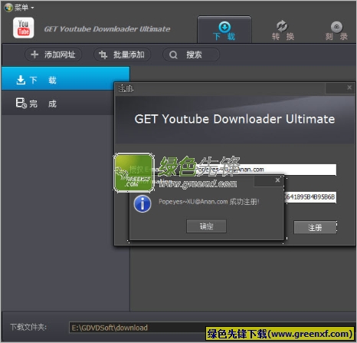The image size is (357, 343).
Task: Click the blue download arrow tab icon
Action: [224, 27]
